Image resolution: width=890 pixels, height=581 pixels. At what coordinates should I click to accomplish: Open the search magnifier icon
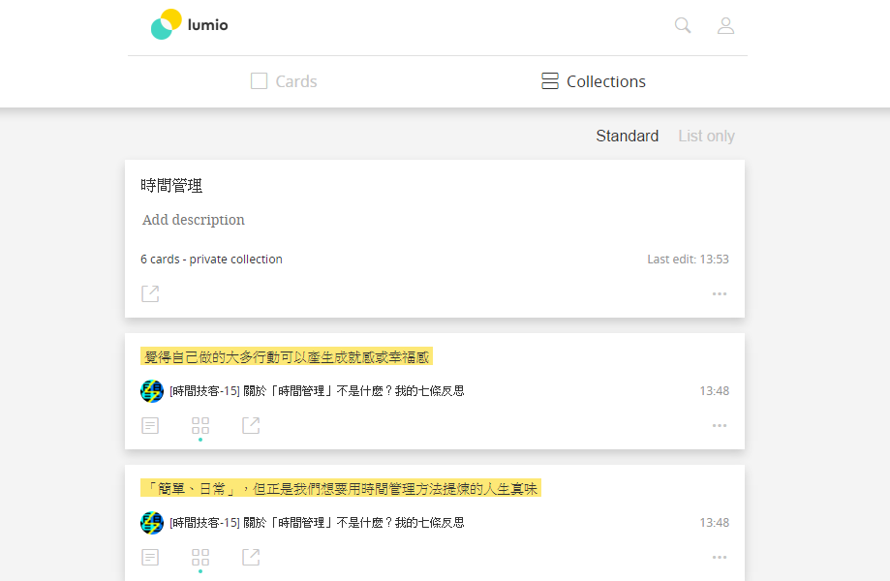click(x=682, y=25)
